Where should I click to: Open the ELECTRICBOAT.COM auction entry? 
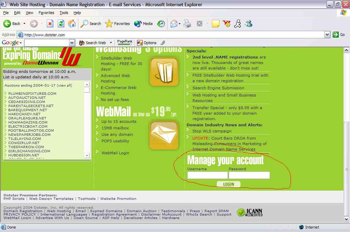coord(28,126)
